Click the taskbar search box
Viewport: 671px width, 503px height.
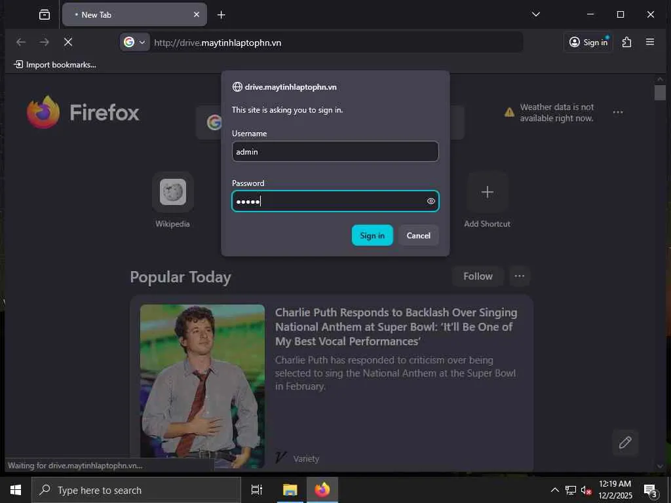tap(136, 490)
